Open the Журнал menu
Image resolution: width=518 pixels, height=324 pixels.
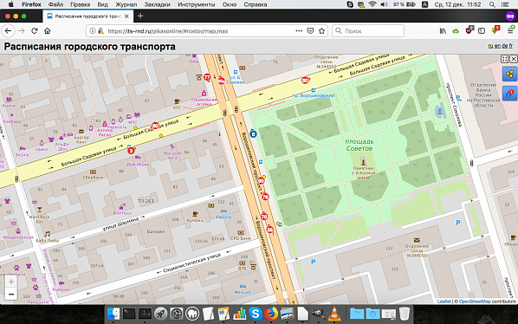click(126, 4)
